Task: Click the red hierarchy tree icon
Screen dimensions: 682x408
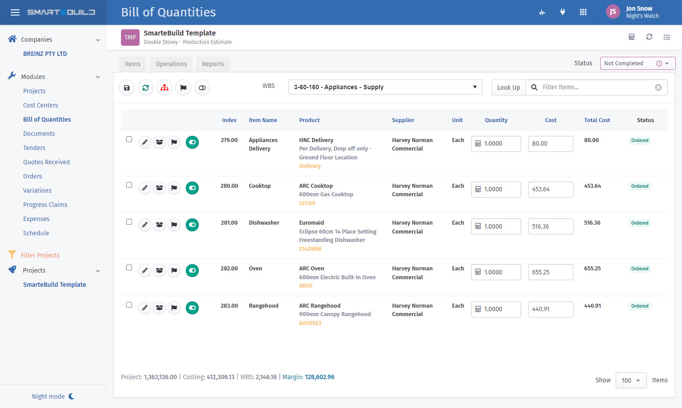Action: pyautogui.click(x=164, y=88)
